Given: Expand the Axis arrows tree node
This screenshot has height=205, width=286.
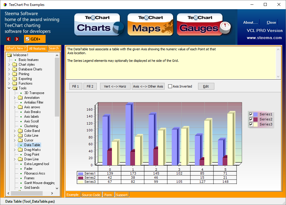Looking at the screenshot, I should 15,107.
